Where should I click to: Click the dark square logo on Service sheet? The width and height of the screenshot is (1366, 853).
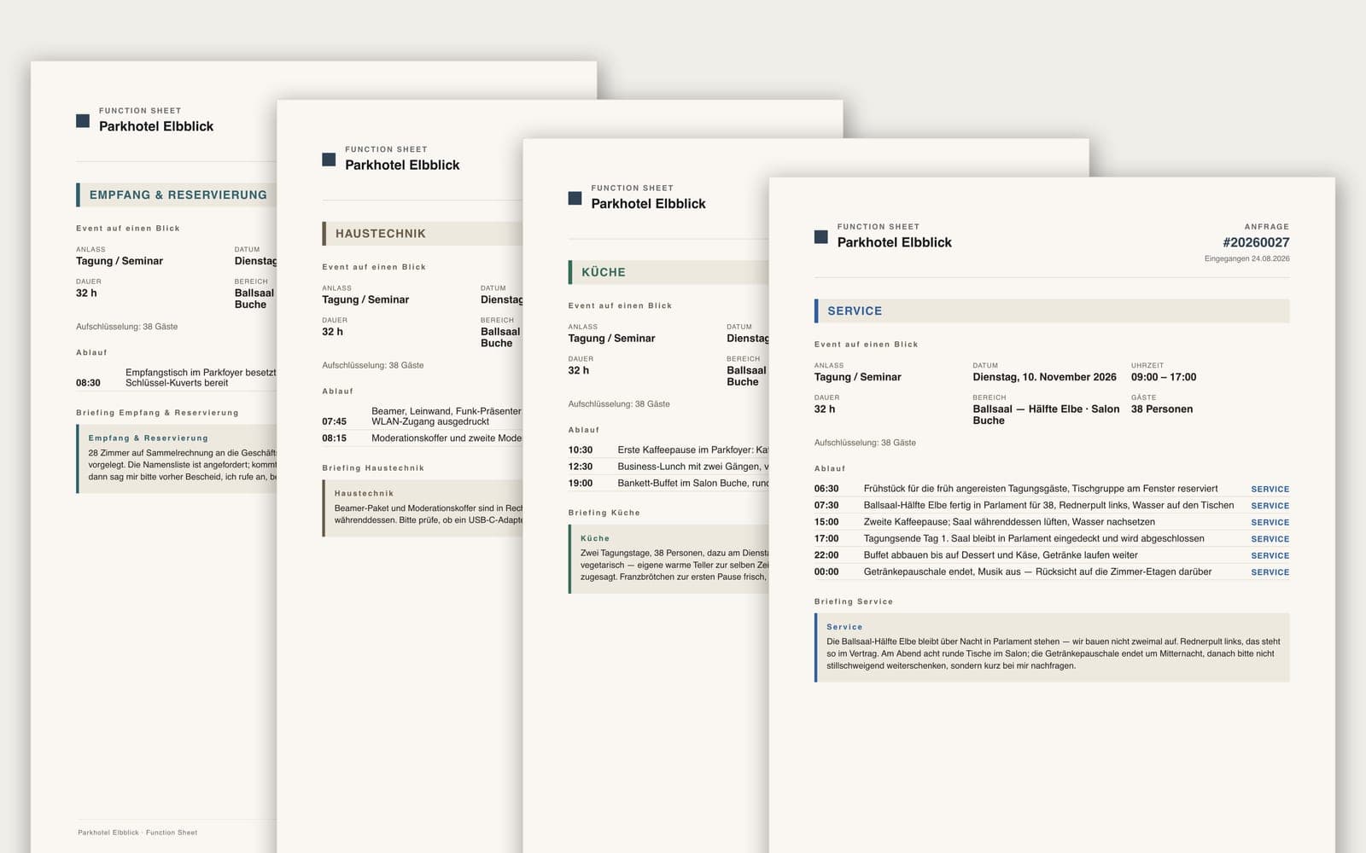click(x=821, y=237)
